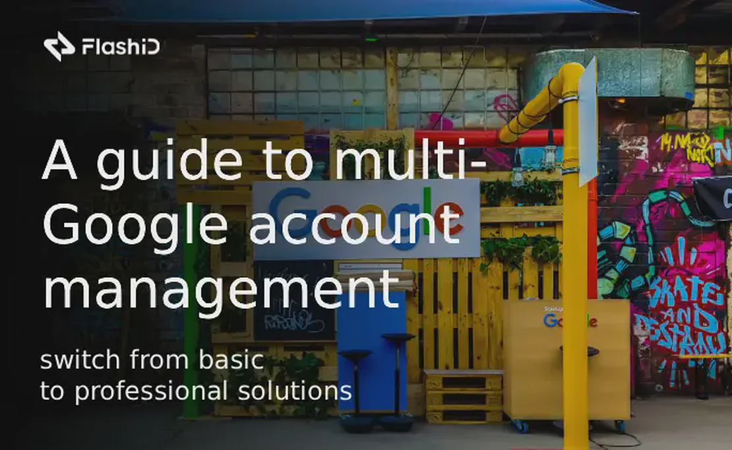Click the vertical yellow pole

pyautogui.click(x=575, y=297)
